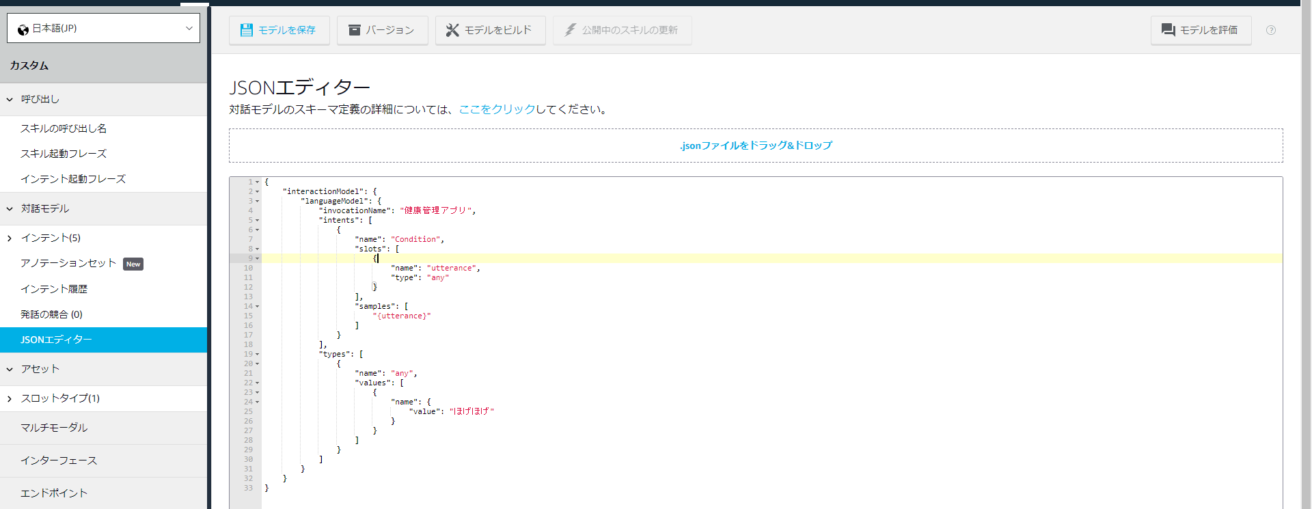Click the save icon in モデルを保存
Image resolution: width=1312 pixels, height=509 pixels.
tap(246, 30)
